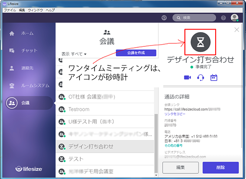Click the その他の番号 link
Screen dimensions: 246x179
pos(174,146)
